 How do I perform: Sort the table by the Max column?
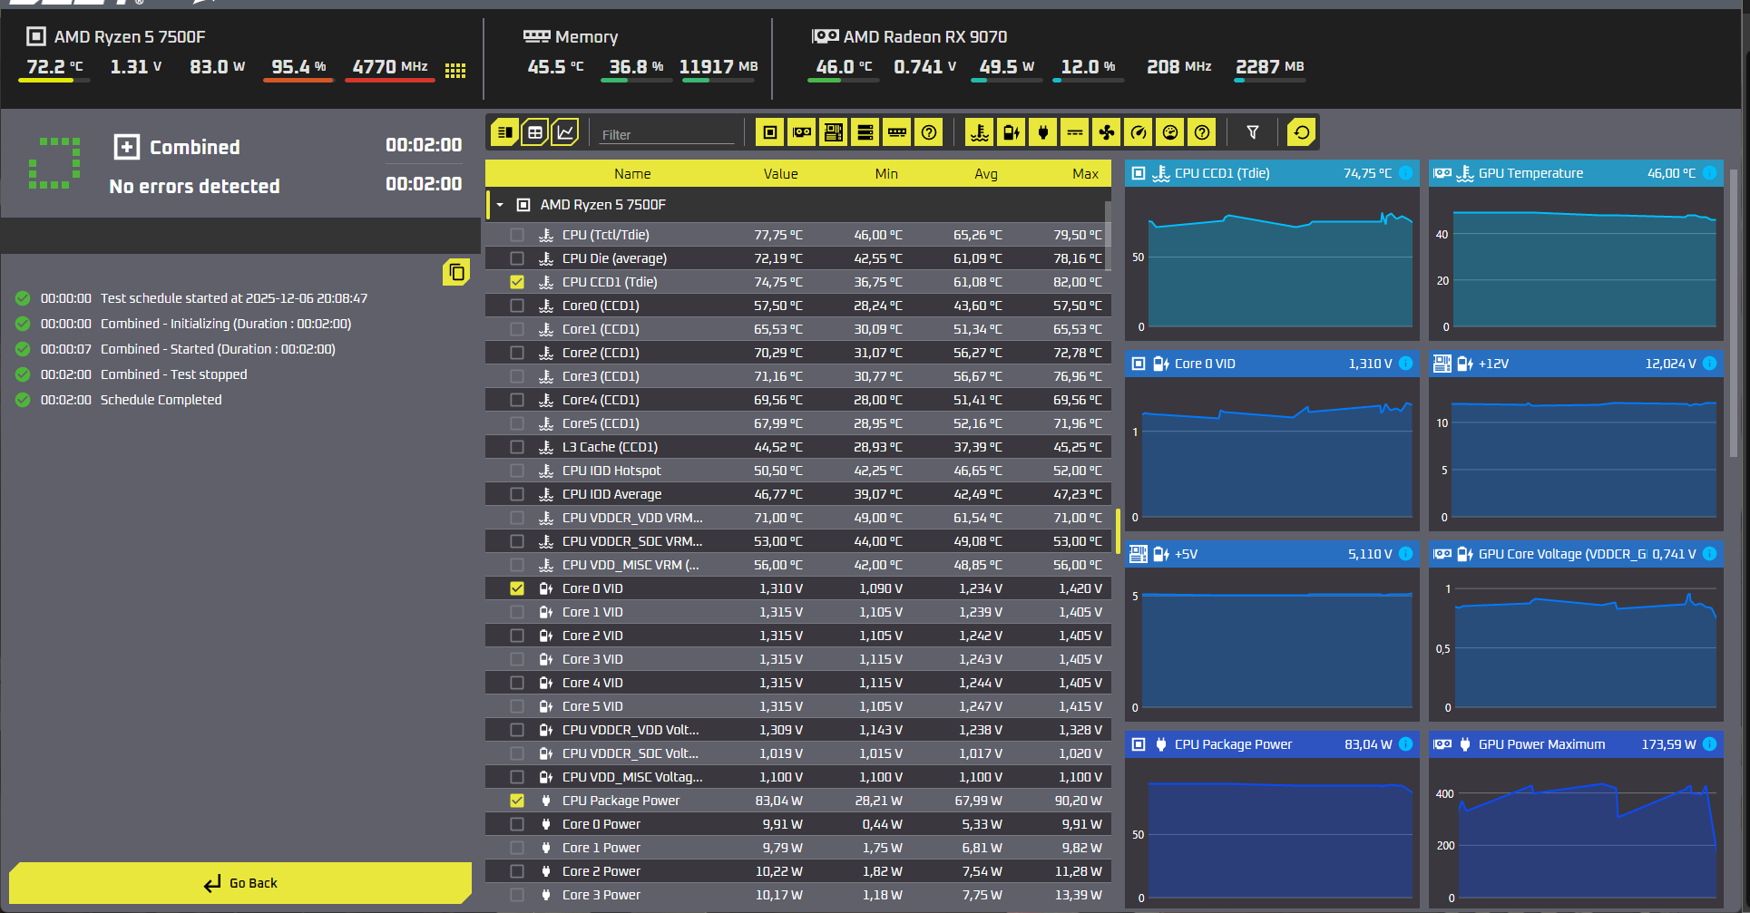pyautogui.click(x=1085, y=174)
